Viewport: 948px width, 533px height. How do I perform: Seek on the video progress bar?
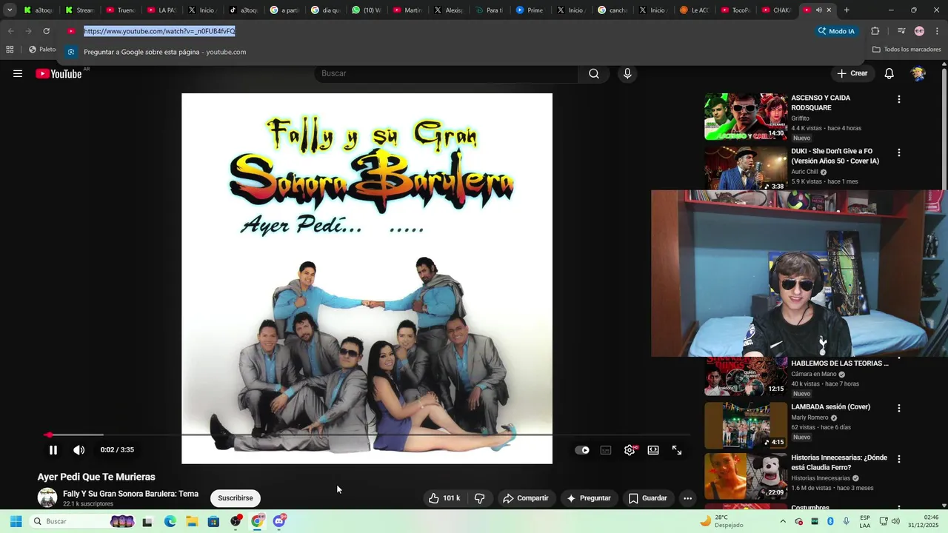tap(367, 435)
